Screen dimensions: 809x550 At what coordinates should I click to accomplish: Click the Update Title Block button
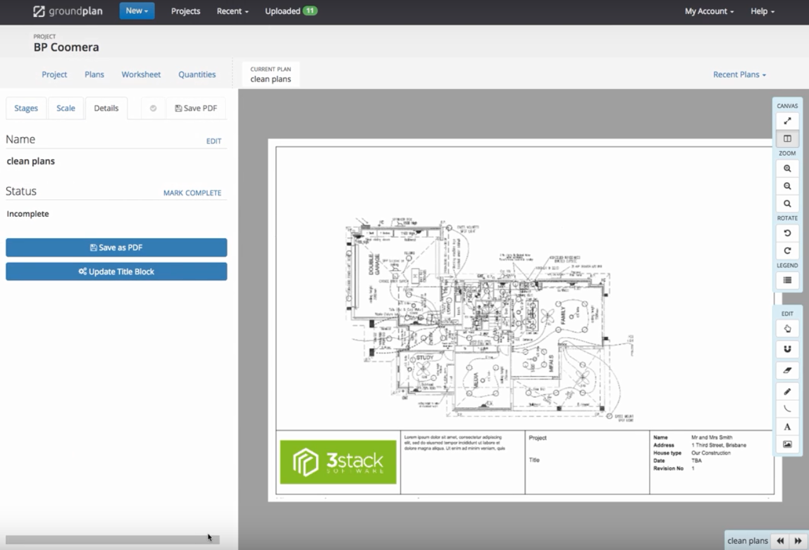point(116,272)
